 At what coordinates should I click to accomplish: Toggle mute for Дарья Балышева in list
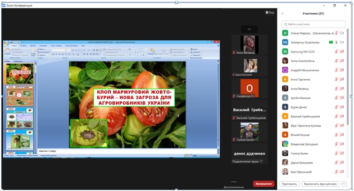click(x=336, y=163)
